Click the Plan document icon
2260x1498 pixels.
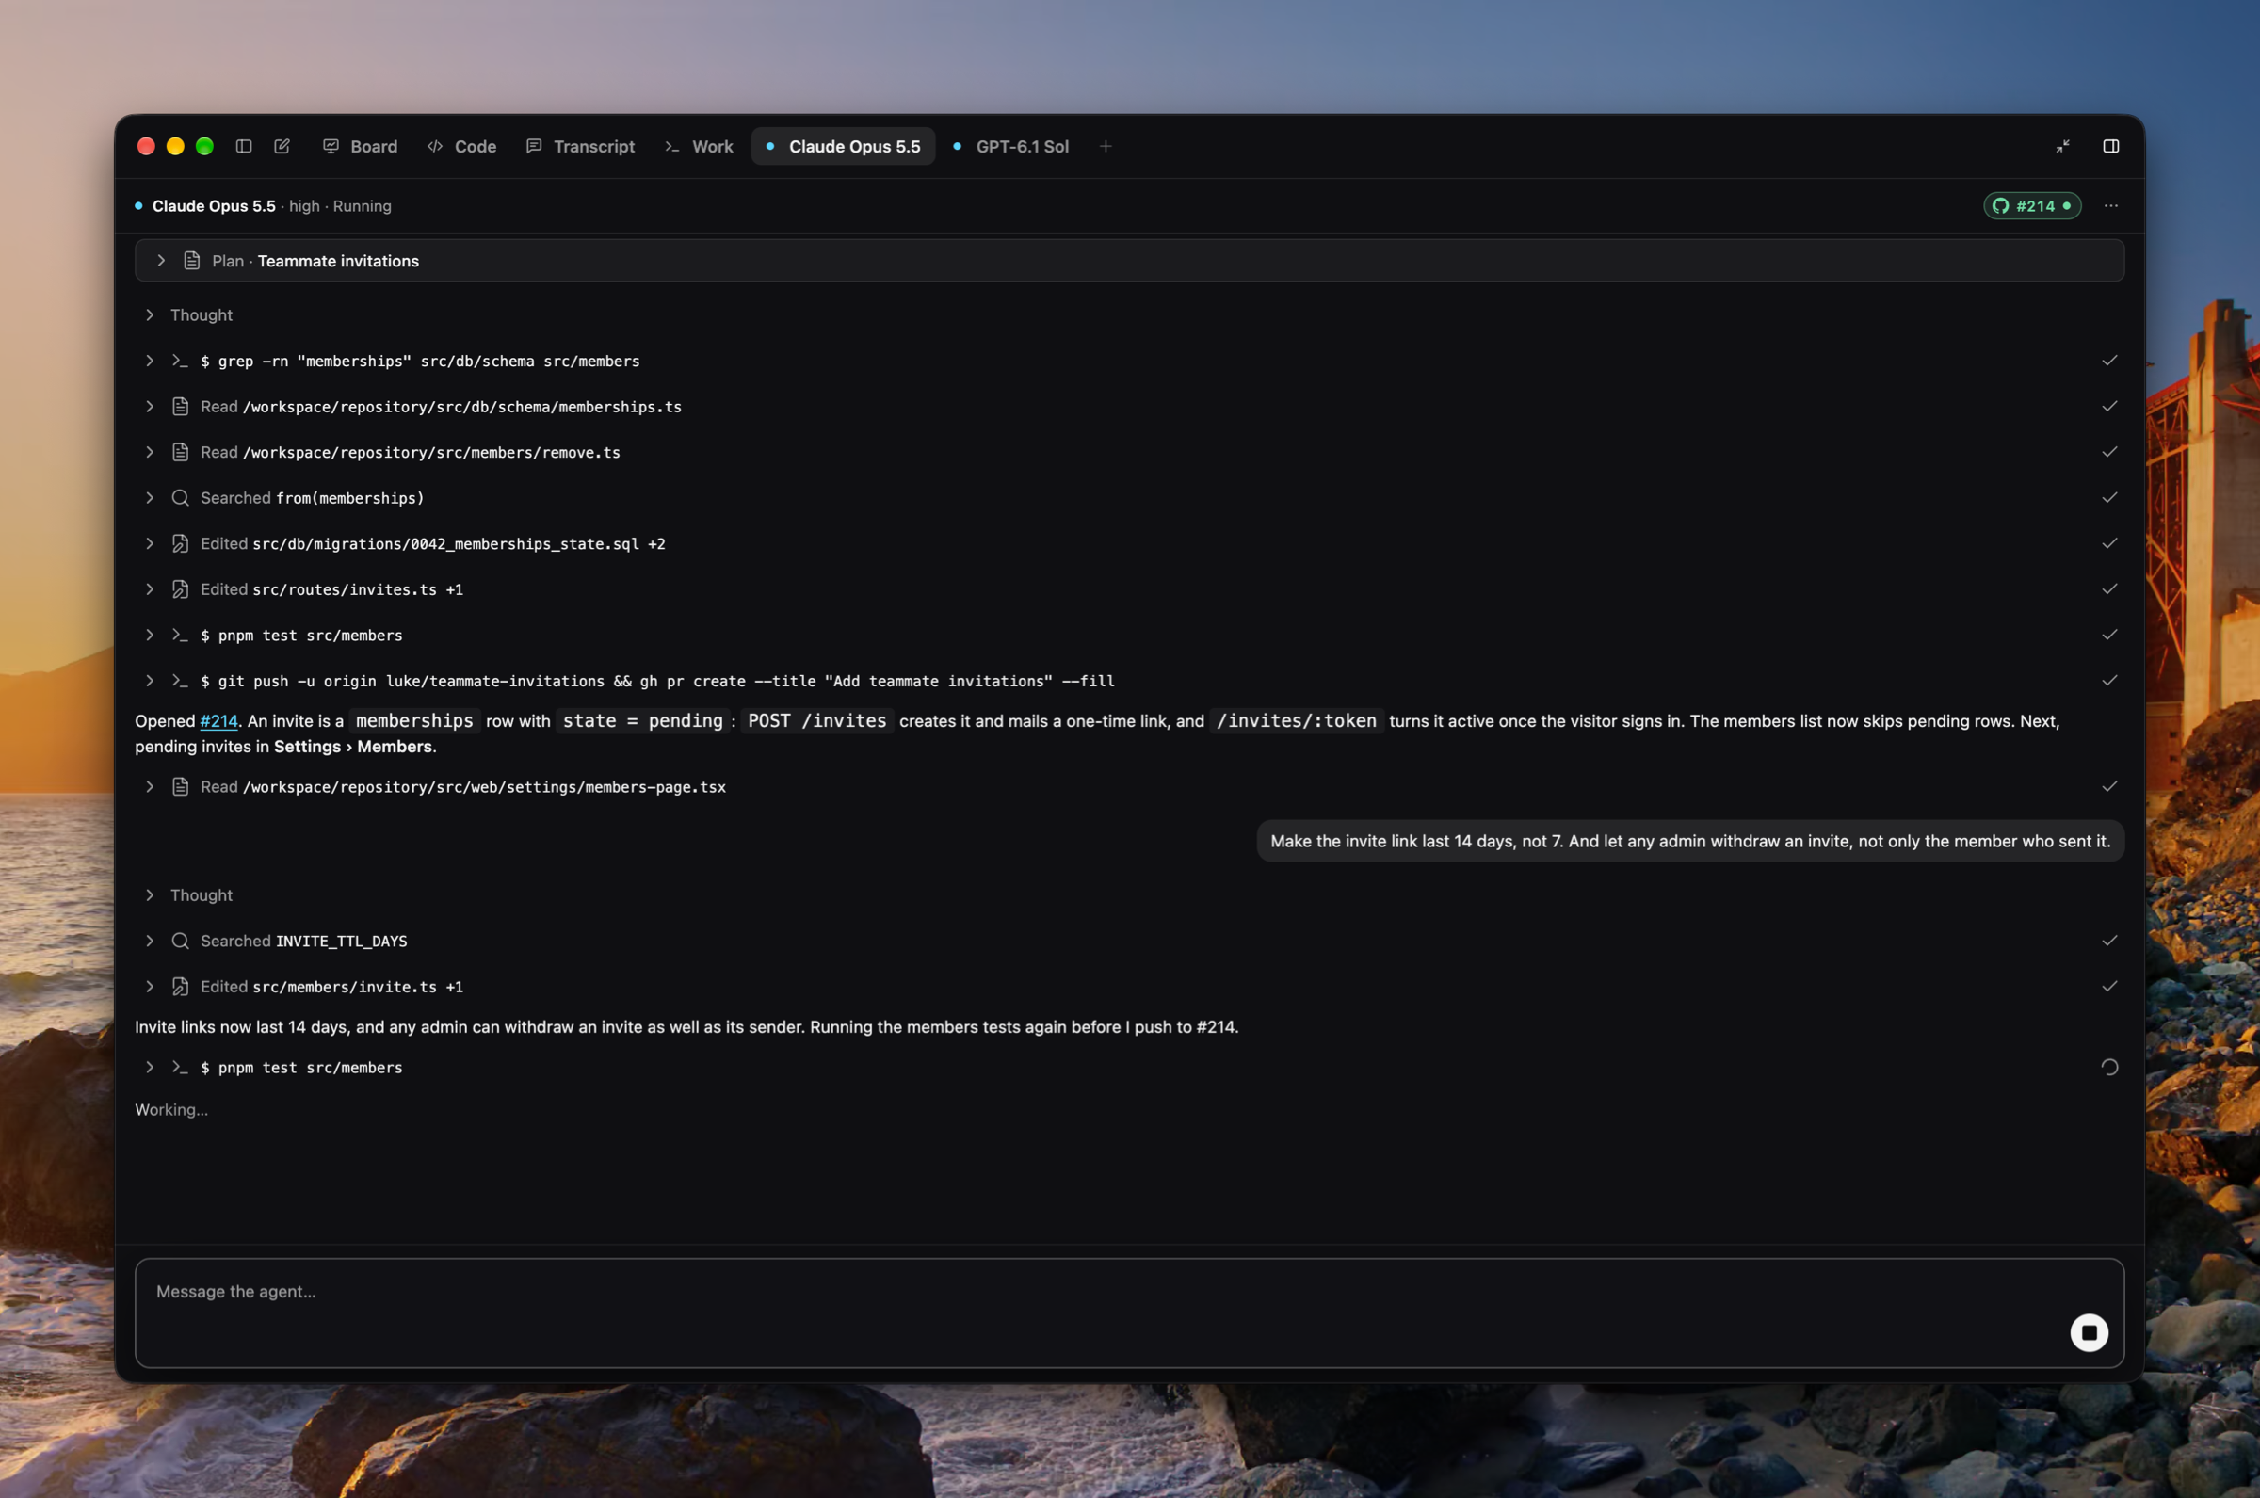tap(192, 261)
